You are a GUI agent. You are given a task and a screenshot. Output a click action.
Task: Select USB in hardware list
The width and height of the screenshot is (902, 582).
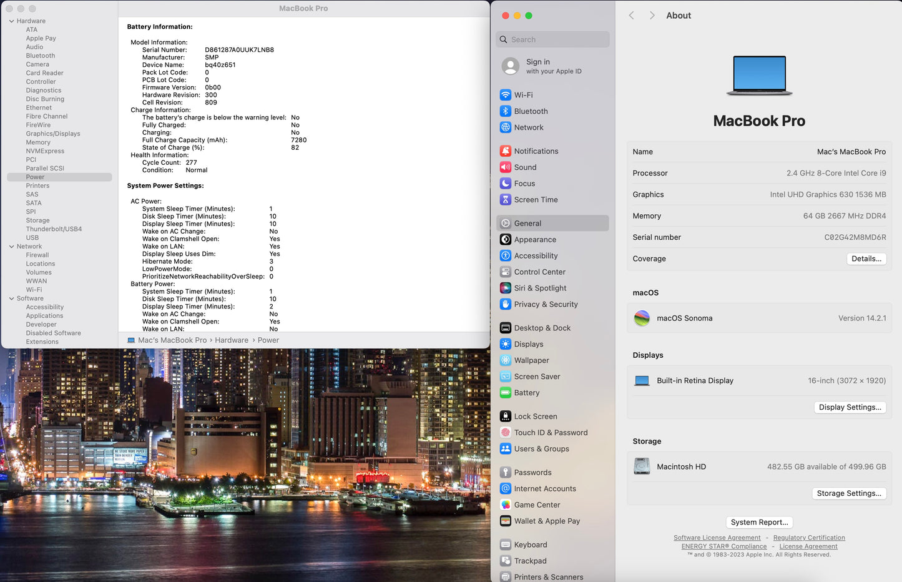(x=32, y=238)
